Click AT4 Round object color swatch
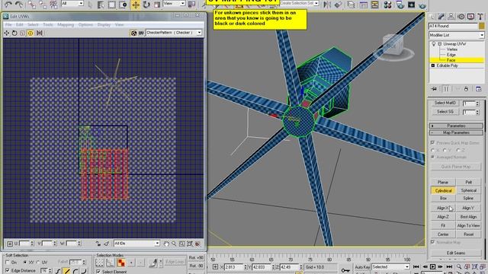The height and width of the screenshot is (274, 488). (482, 26)
